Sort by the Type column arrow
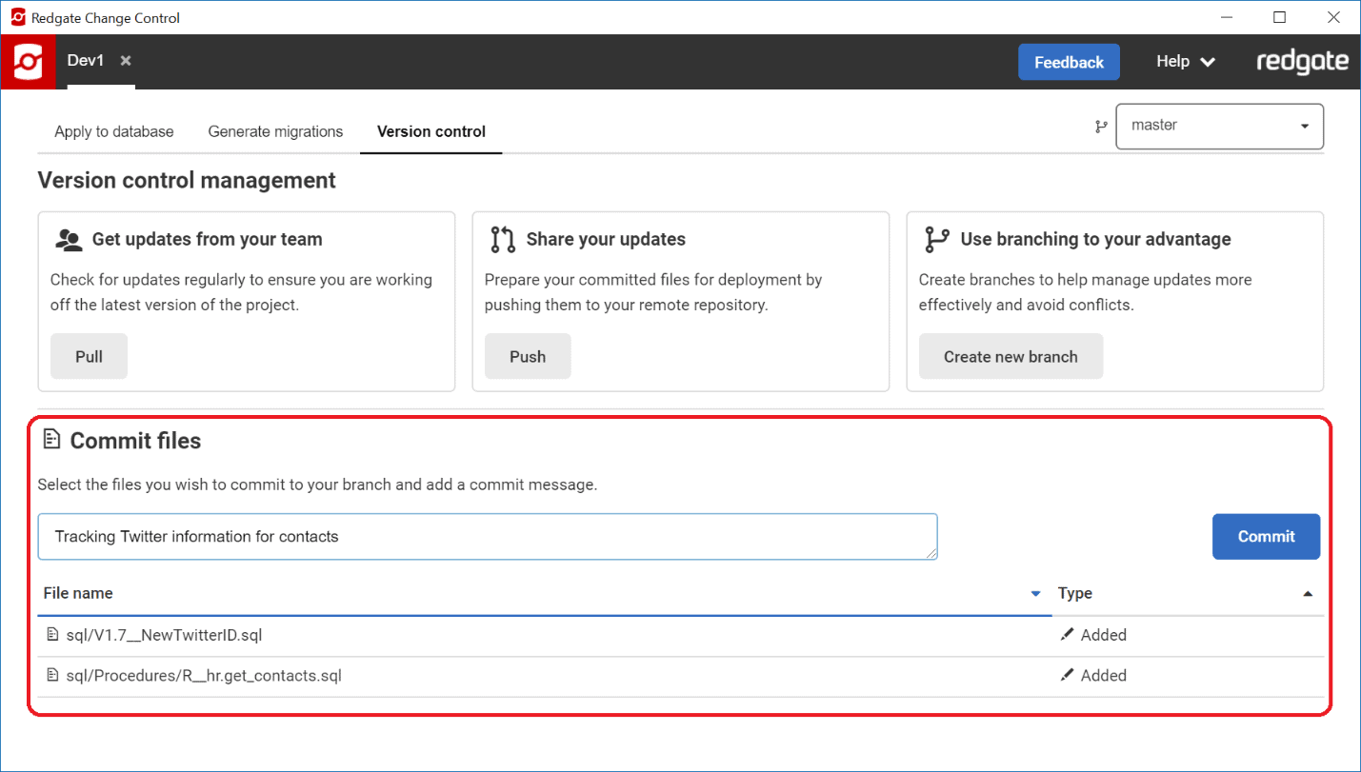1361x772 pixels. 1308,594
